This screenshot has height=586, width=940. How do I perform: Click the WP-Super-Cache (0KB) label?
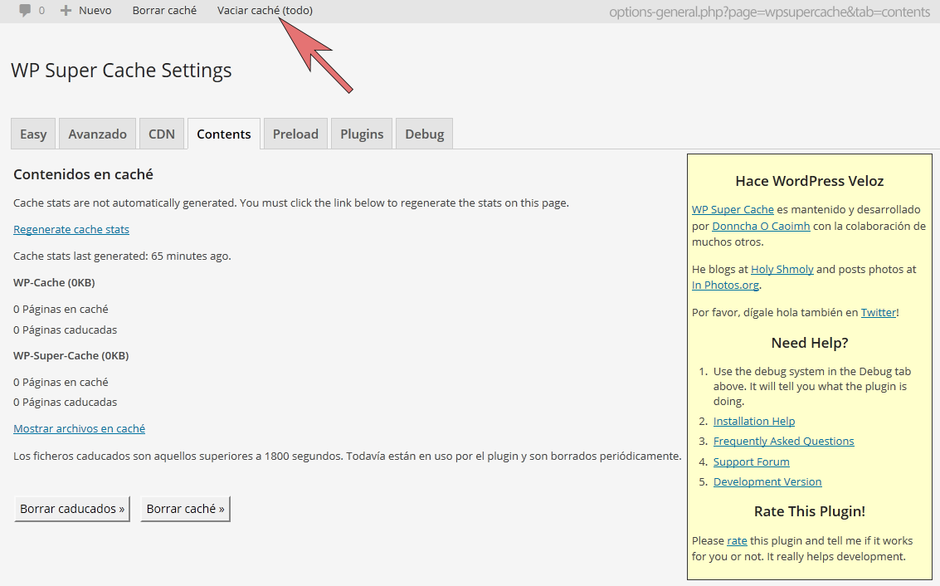click(71, 356)
